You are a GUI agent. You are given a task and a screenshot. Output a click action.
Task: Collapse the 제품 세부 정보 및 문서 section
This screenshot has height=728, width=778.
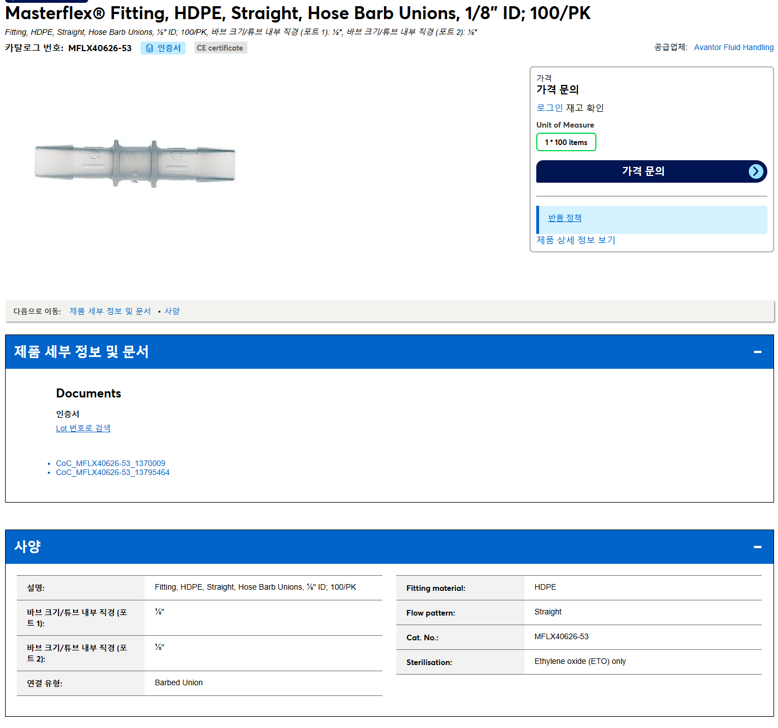tap(757, 352)
